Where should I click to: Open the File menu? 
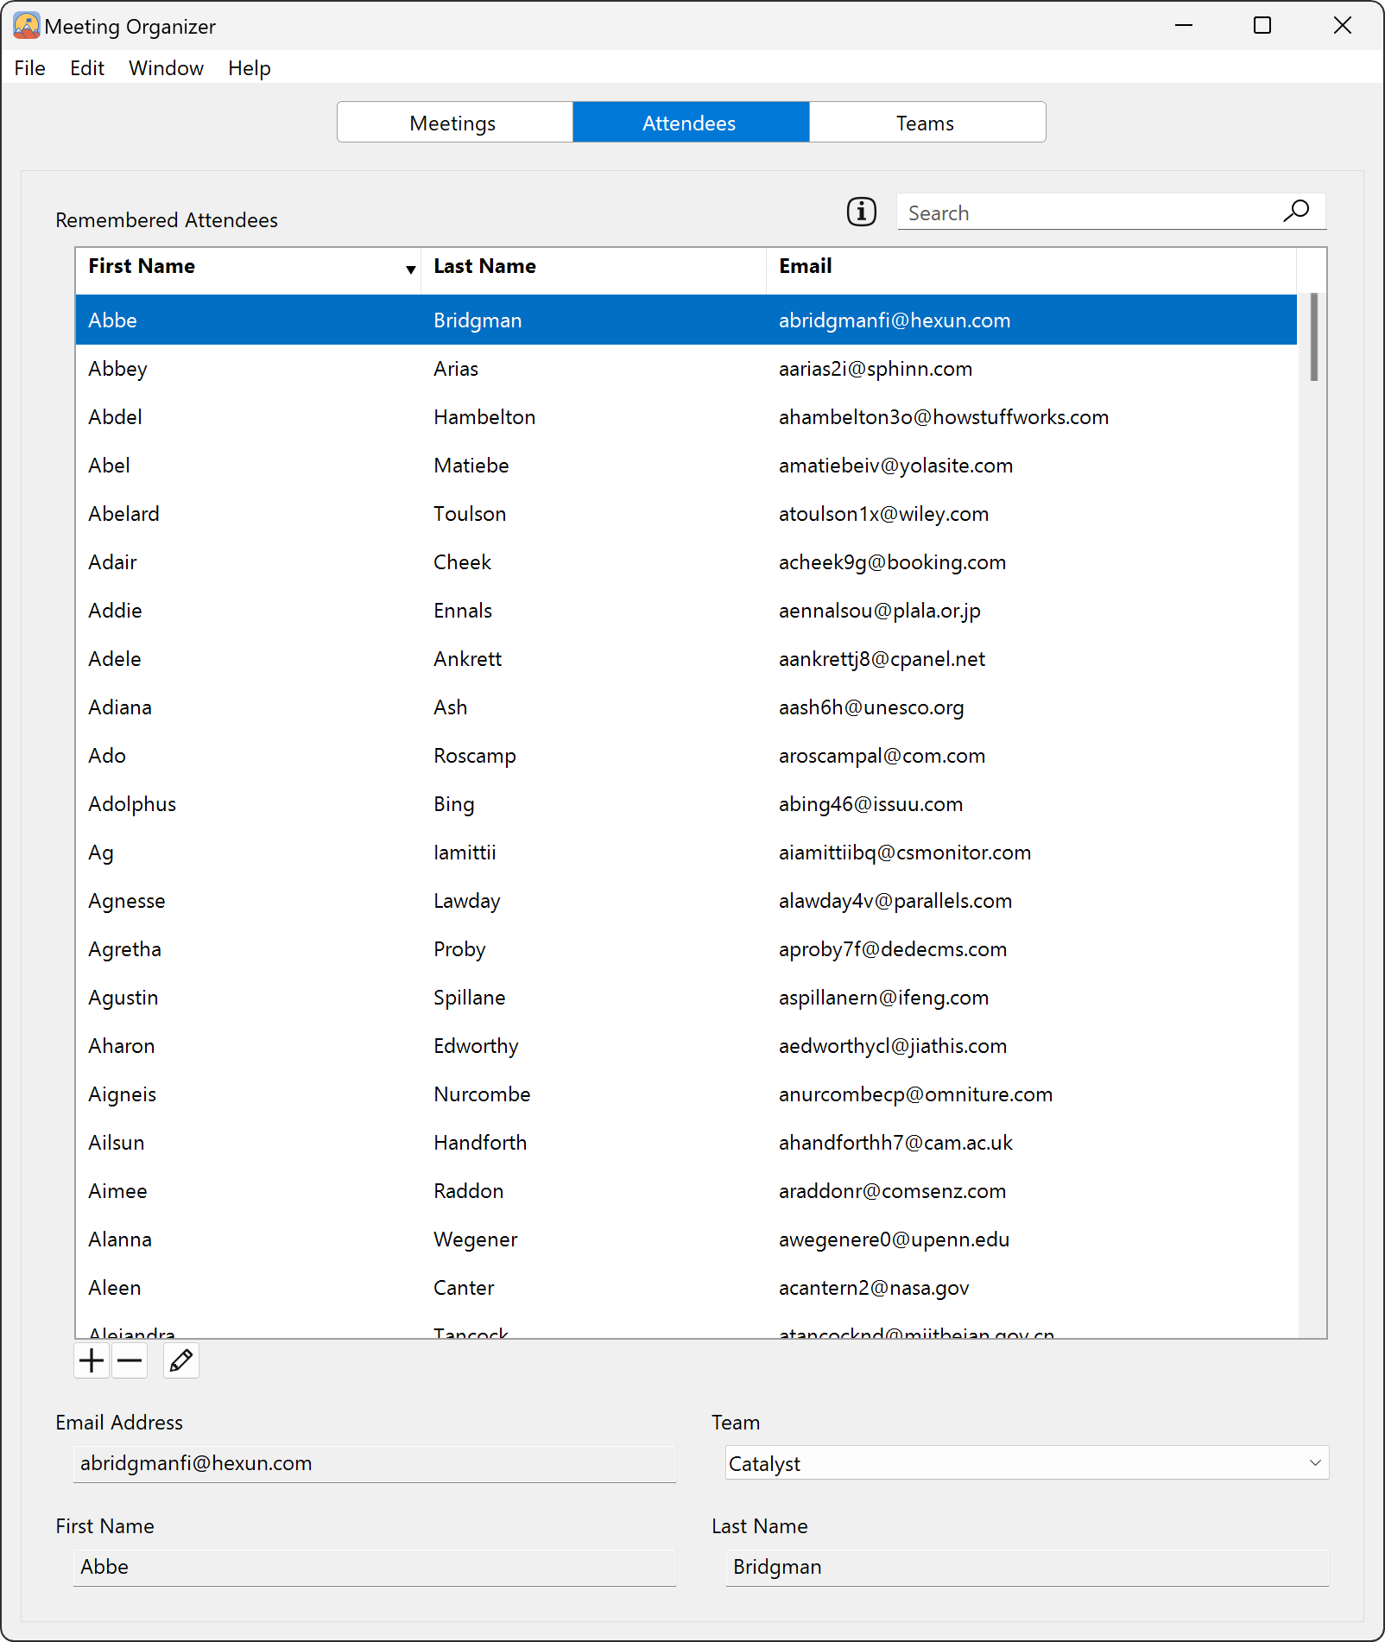coord(30,68)
